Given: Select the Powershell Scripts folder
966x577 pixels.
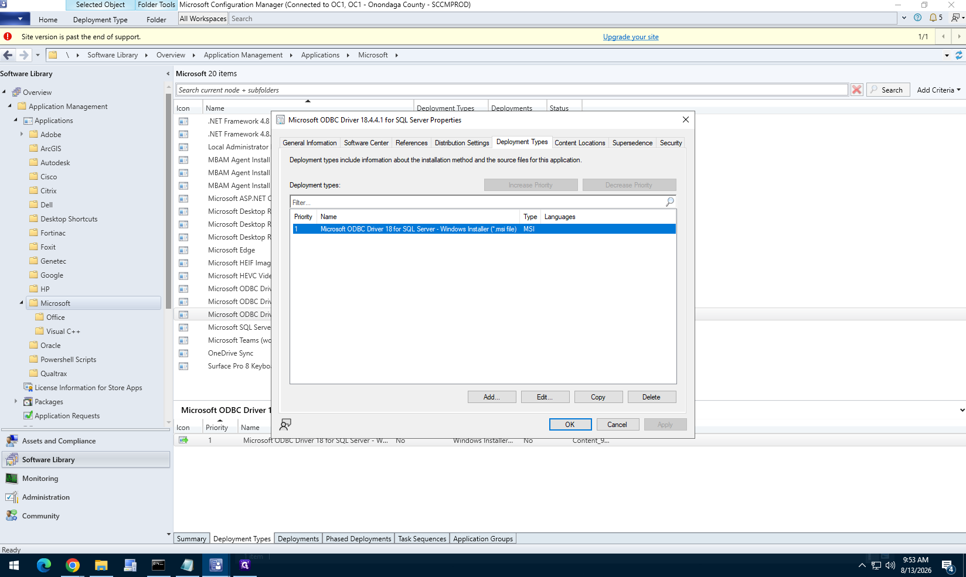Looking at the screenshot, I should point(68,360).
